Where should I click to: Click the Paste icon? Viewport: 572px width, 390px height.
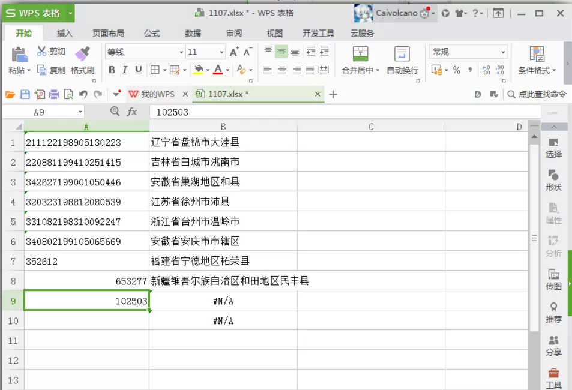(x=19, y=55)
